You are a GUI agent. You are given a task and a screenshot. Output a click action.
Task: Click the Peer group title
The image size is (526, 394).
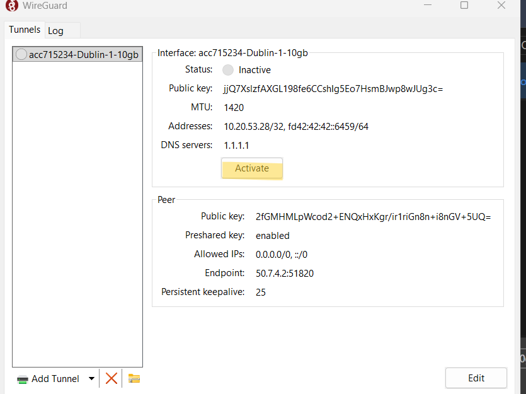[166, 200]
